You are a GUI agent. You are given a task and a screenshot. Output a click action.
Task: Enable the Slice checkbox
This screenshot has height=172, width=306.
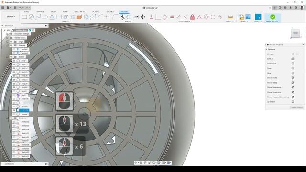[293, 73]
